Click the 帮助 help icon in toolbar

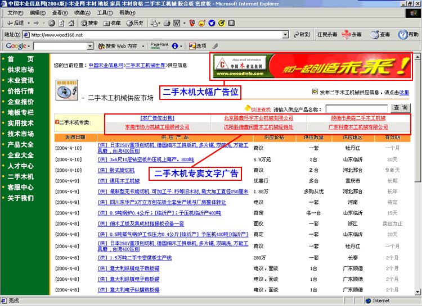pyautogui.click(x=408, y=34)
